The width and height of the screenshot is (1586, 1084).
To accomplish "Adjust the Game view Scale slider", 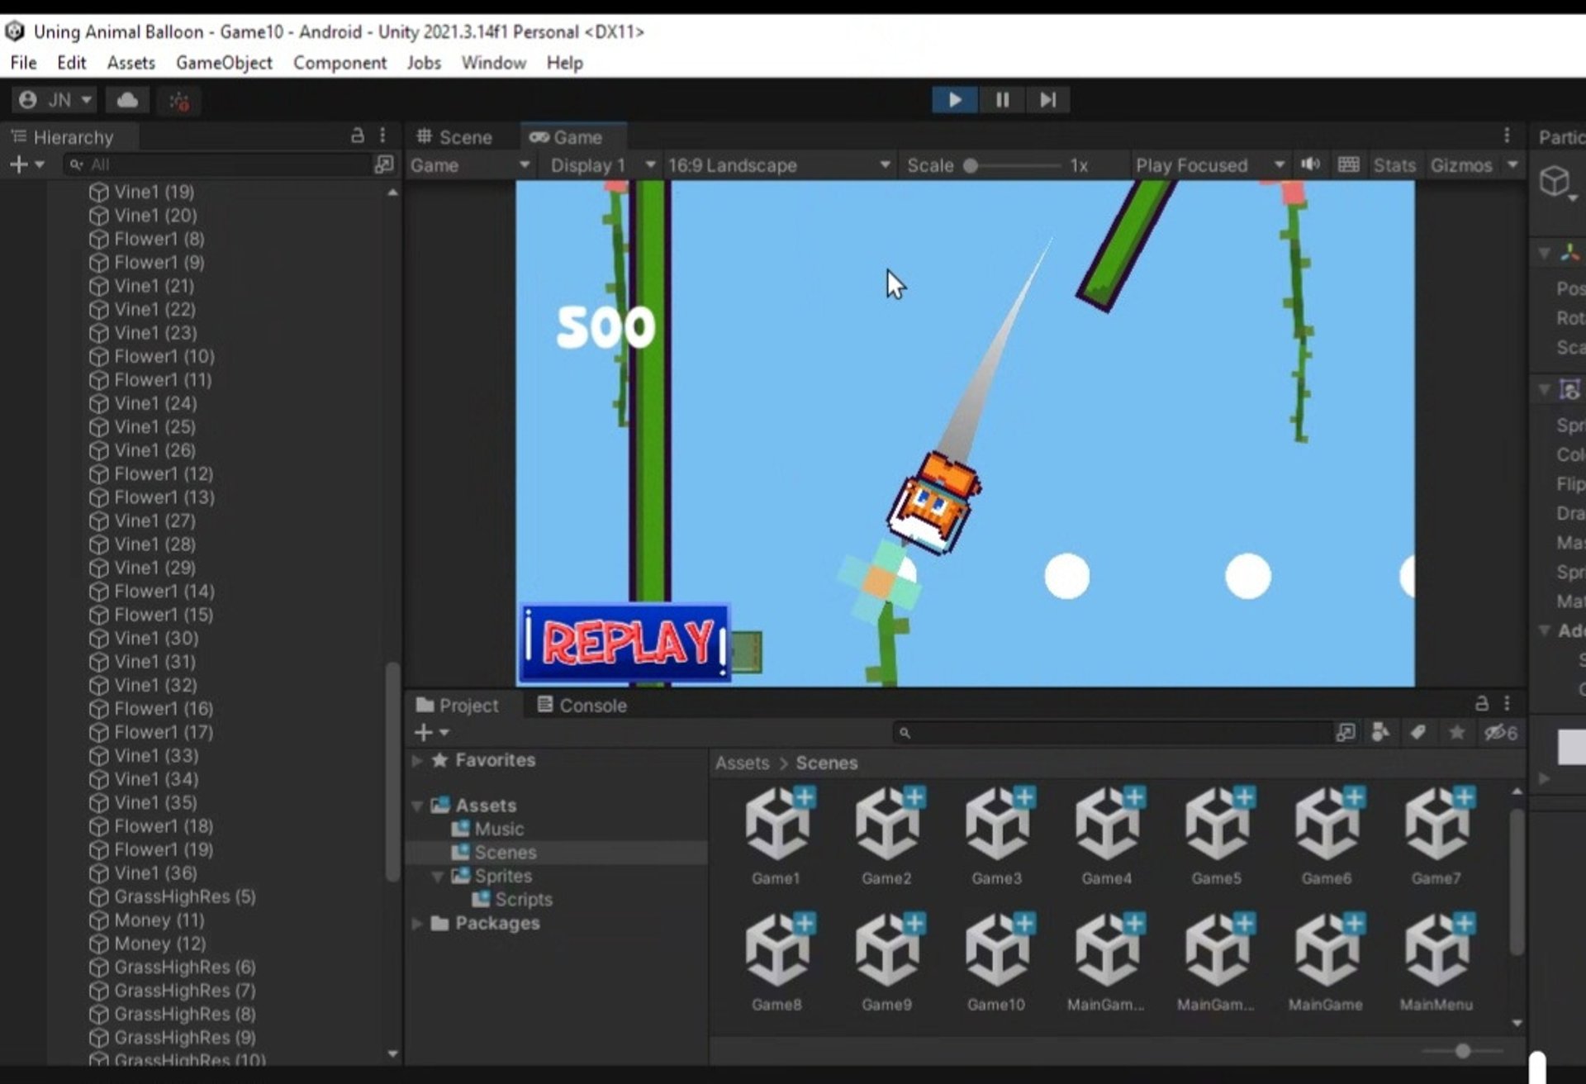I will pyautogui.click(x=971, y=165).
